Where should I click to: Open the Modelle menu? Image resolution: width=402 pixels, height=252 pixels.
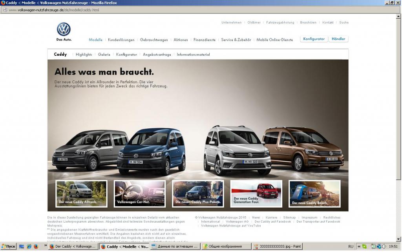click(96, 40)
